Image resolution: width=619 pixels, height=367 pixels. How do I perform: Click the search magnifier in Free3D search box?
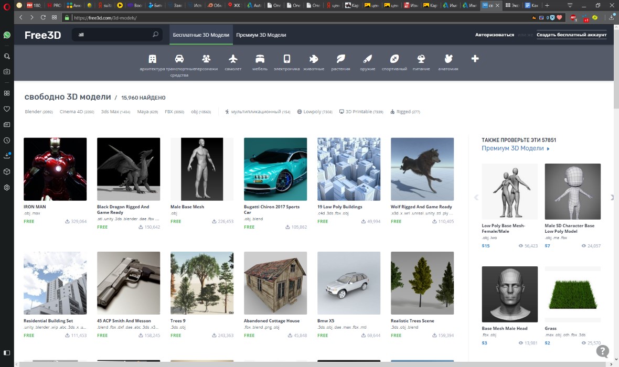click(156, 35)
